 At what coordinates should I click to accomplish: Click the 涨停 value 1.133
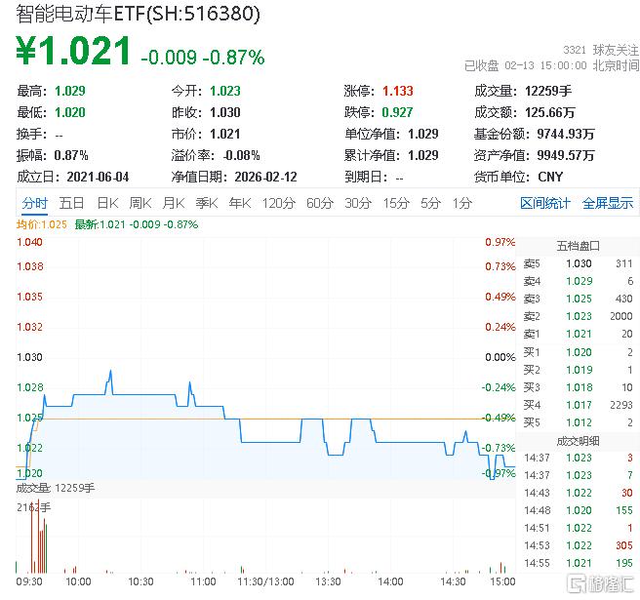[x=398, y=91]
